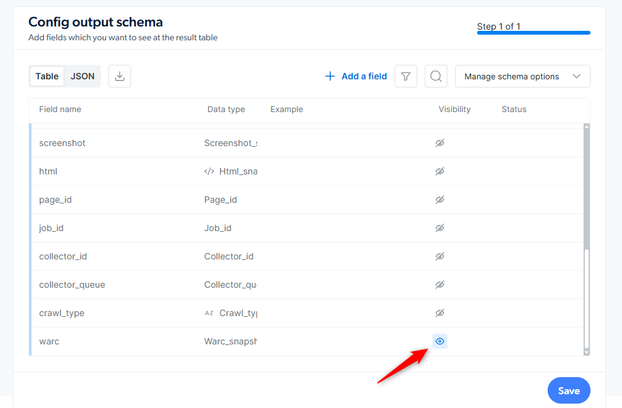The width and height of the screenshot is (622, 408).
Task: Click the search magnifier icon
Action: [x=435, y=76]
